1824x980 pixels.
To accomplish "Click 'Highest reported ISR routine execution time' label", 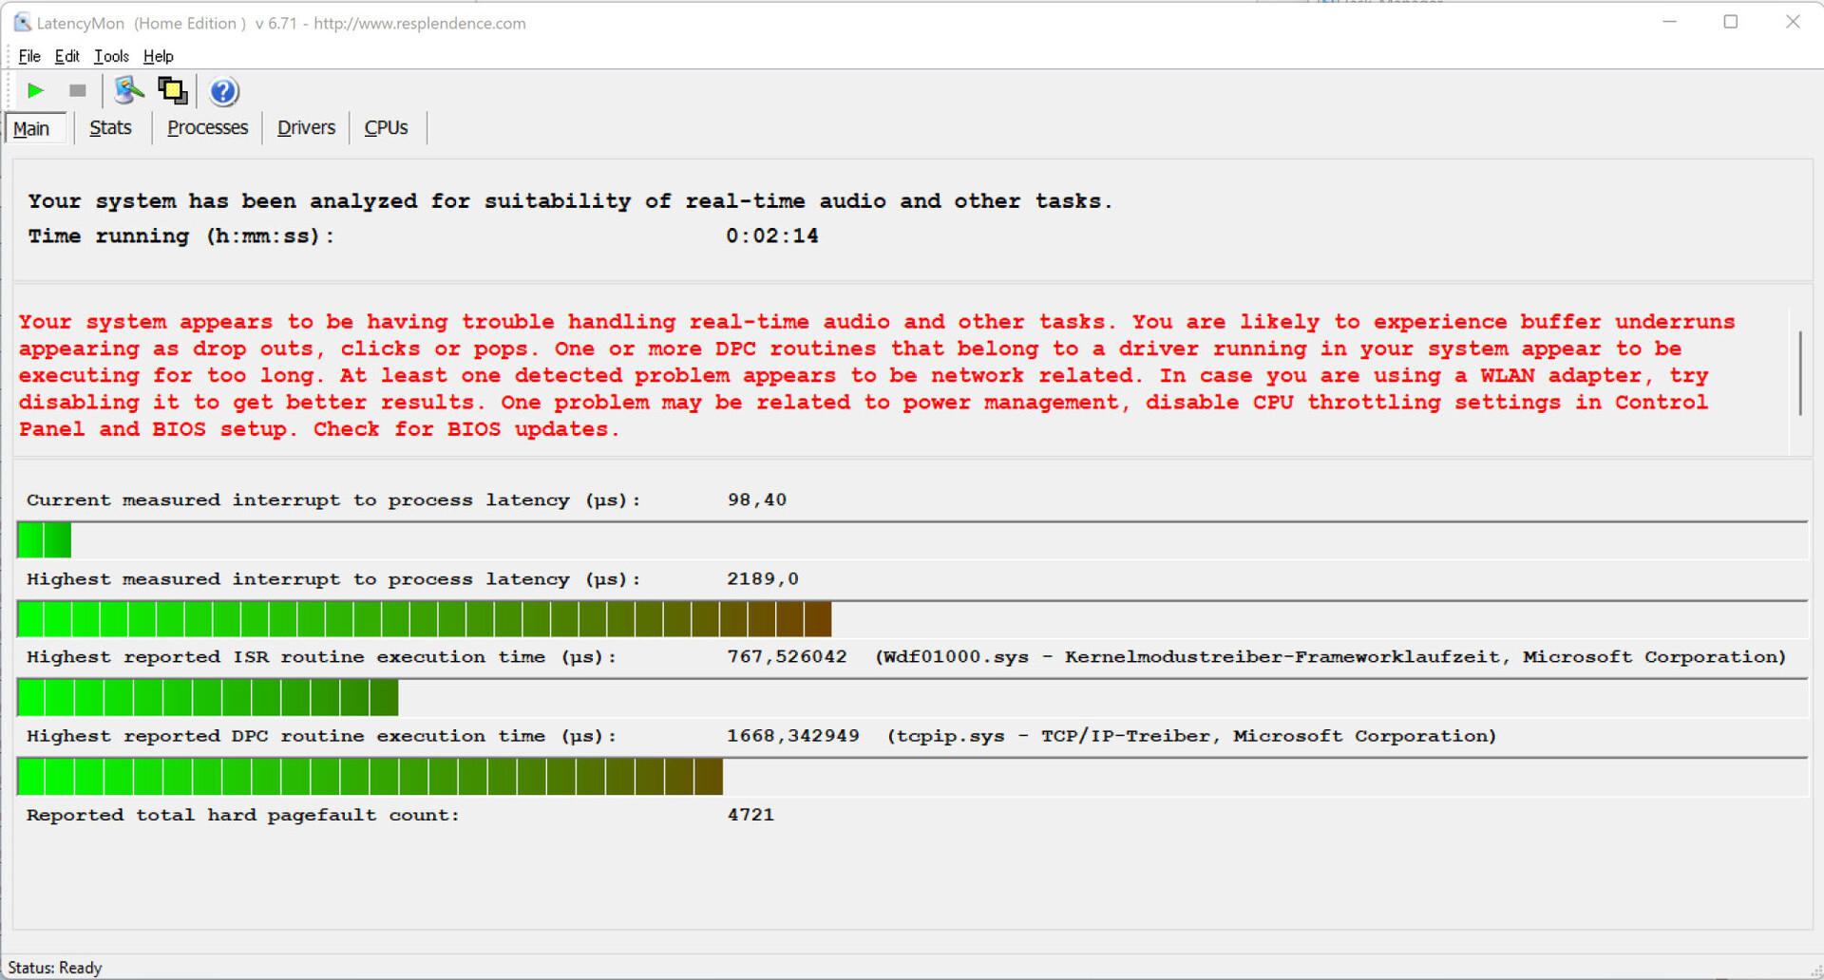I will click(321, 657).
